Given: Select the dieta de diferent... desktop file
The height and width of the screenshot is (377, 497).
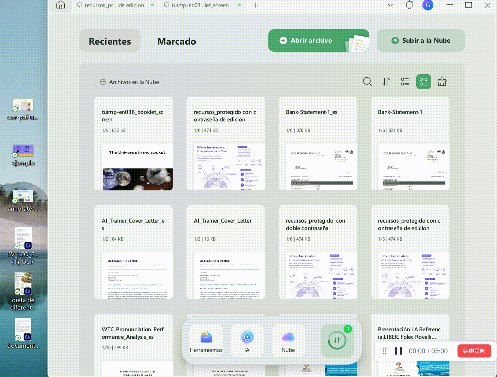Looking at the screenshot, I should pyautogui.click(x=23, y=292).
